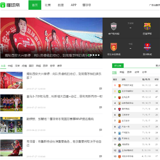Select the 英超 news category tab
Image resolution: width=160 pixels, height=160 pixels.
(x=38, y=66)
